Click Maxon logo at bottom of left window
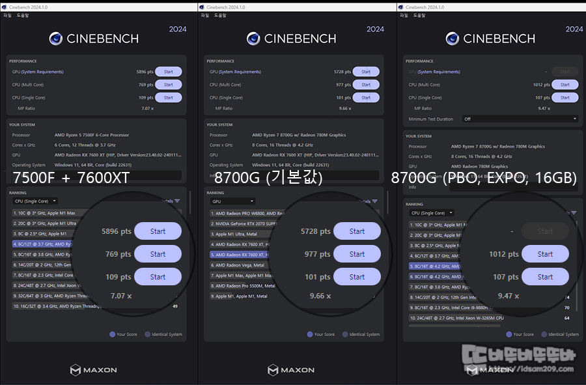The width and height of the screenshot is (586, 385). point(93,370)
